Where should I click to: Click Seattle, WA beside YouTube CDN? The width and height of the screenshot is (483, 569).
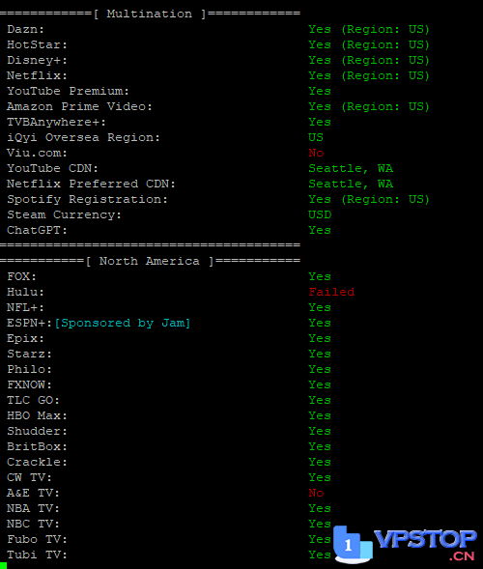(x=351, y=168)
